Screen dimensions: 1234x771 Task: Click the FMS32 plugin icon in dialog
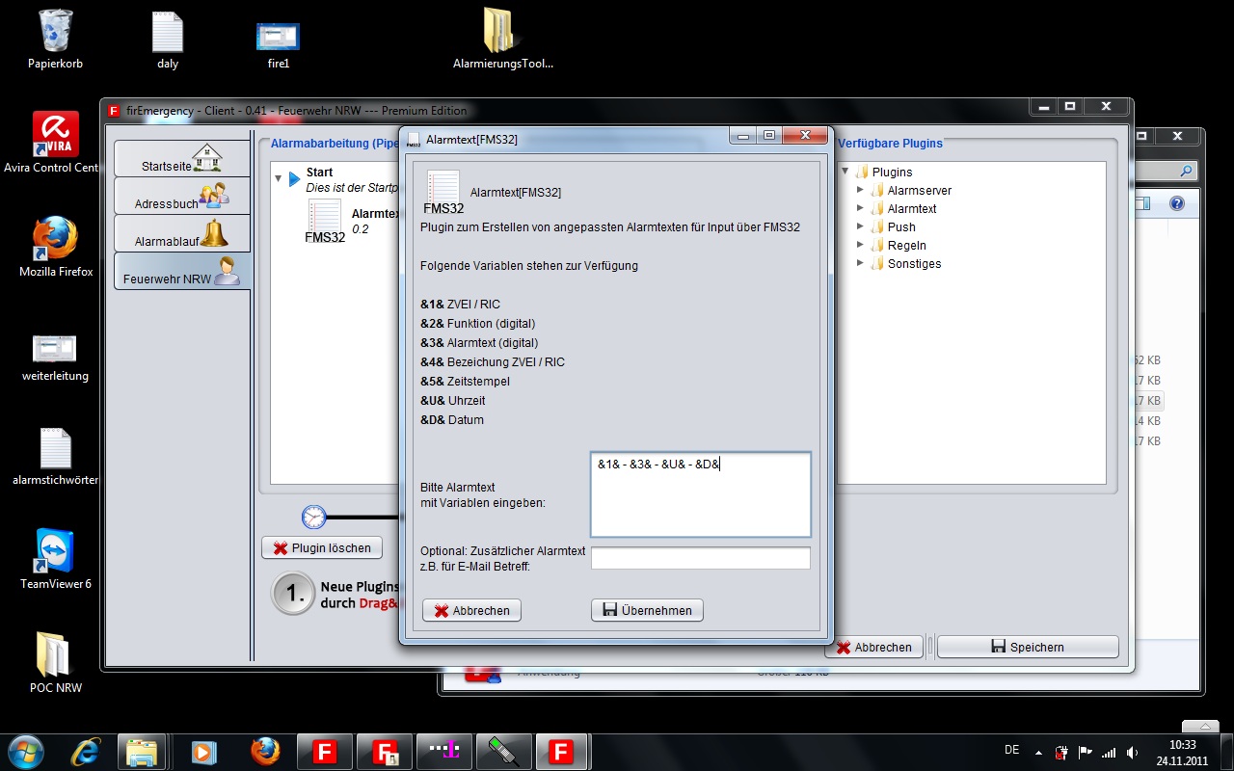pos(443,192)
